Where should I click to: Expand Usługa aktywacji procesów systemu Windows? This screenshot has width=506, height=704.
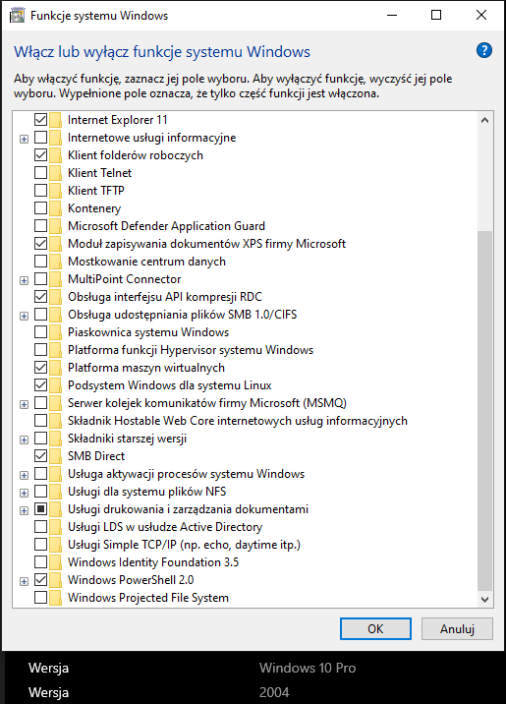(25, 475)
